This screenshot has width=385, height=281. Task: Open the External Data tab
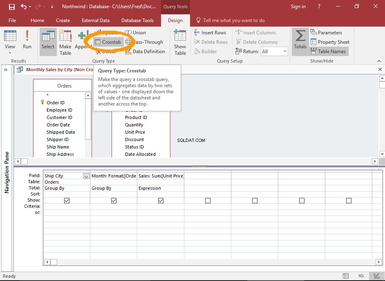pos(96,20)
